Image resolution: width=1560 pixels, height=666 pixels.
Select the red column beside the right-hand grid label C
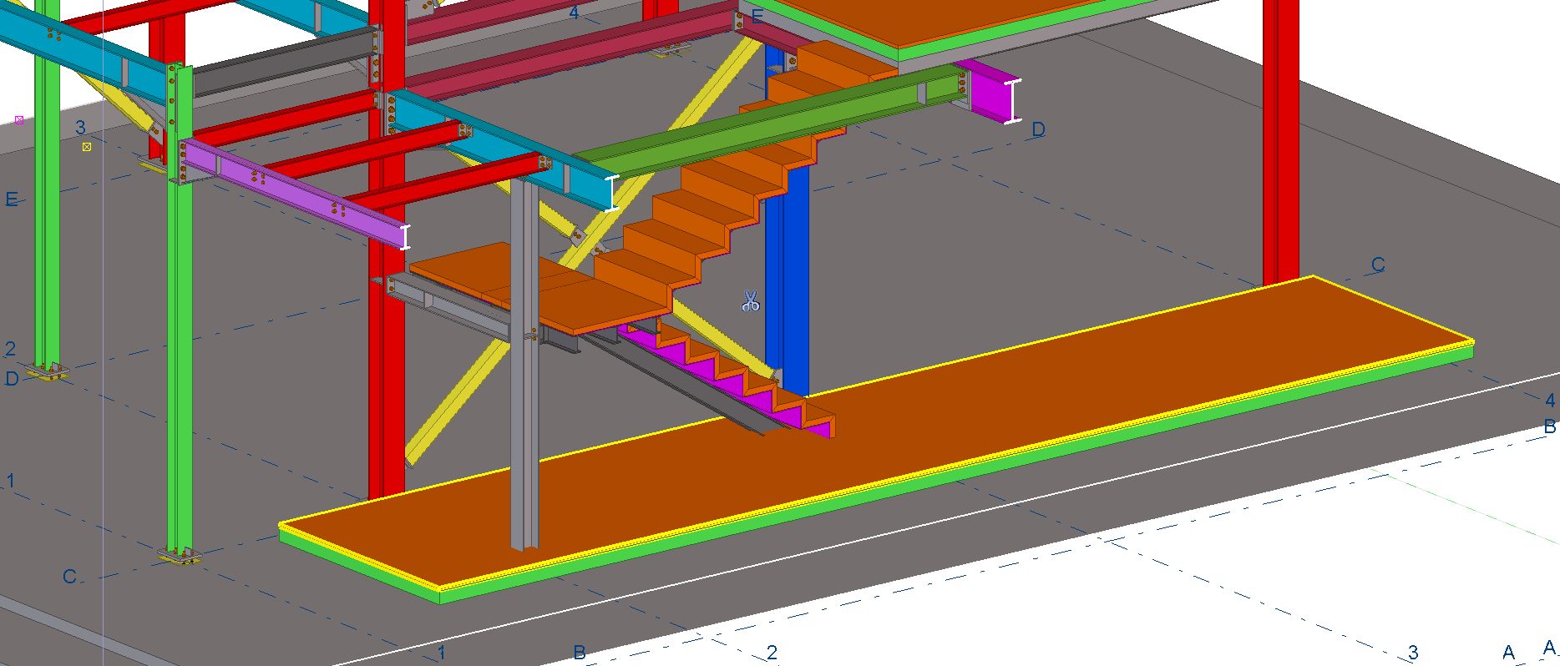click(1281, 142)
